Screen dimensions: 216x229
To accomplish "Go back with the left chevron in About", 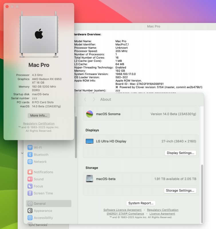I will pos(85,99).
